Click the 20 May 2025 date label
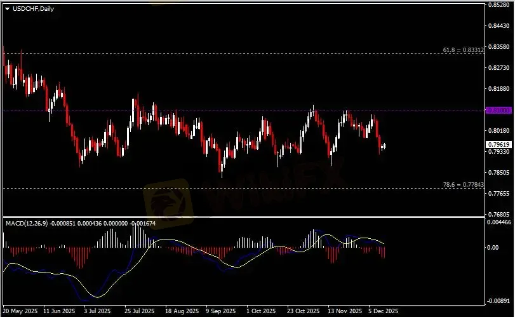The height and width of the screenshot is (317, 515). pyautogui.click(x=20, y=311)
